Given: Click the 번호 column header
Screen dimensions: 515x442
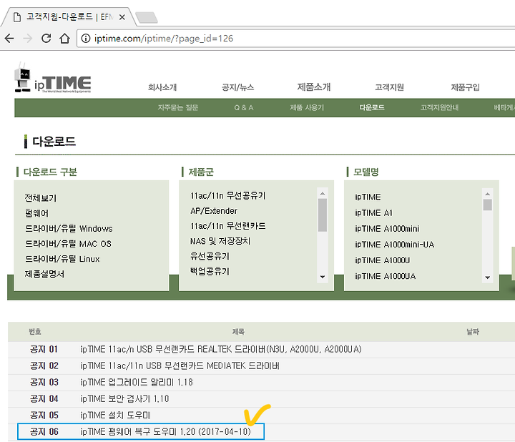Looking at the screenshot, I should (x=35, y=332).
